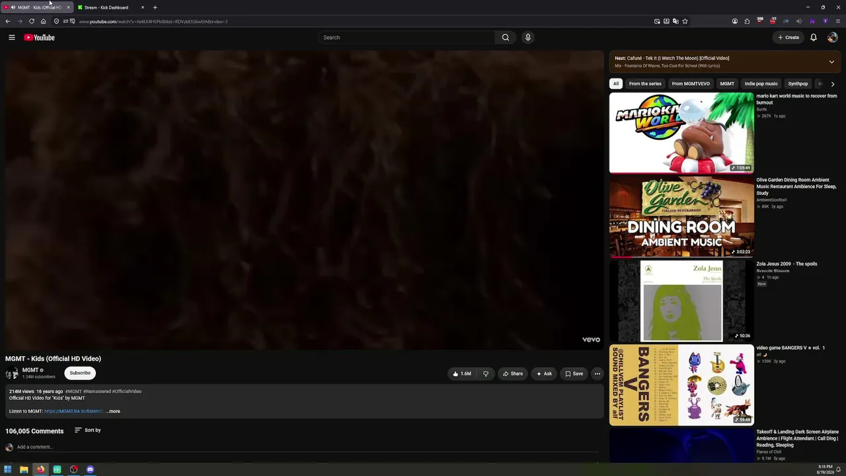
Task: Select the From MGMTVEVO chip
Action: (x=691, y=84)
